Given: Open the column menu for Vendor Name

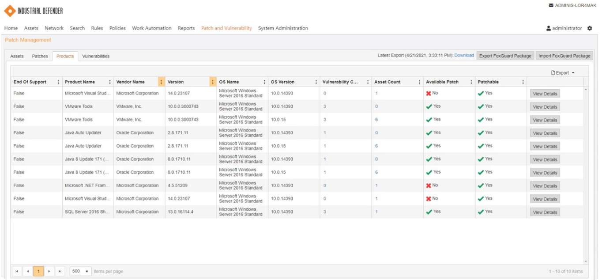Looking at the screenshot, I should pyautogui.click(x=162, y=82).
